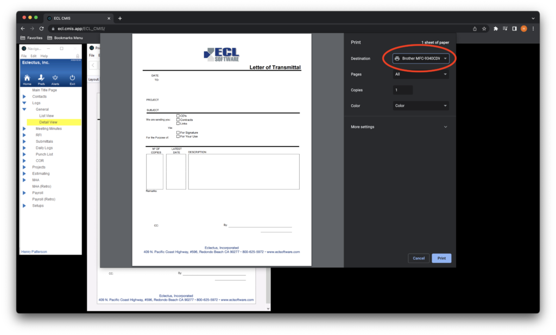Image resolution: width=556 pixels, height=335 pixels.
Task: Click the Copies number field
Action: point(403,90)
